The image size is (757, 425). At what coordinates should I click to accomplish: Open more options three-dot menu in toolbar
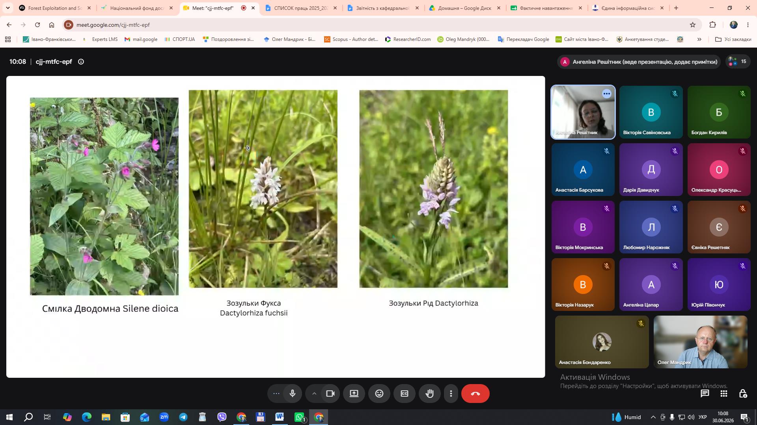tap(451, 394)
